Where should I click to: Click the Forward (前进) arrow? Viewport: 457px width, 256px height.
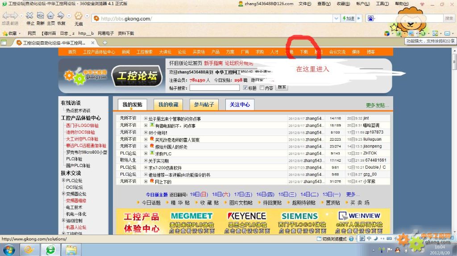(x=15, y=16)
